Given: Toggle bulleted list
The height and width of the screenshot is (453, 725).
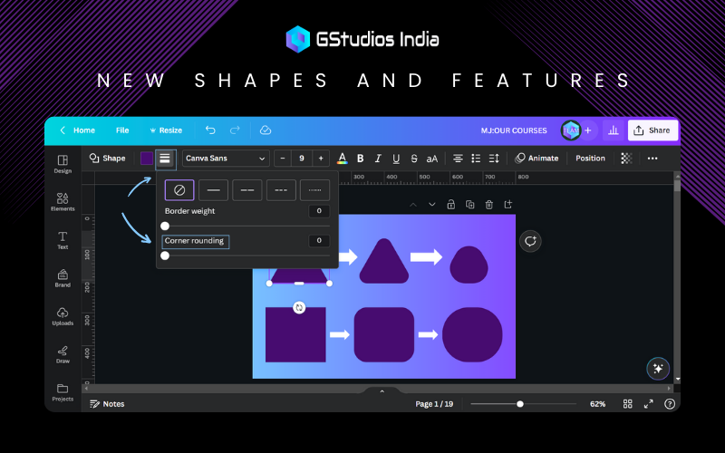Looking at the screenshot, I should (476, 158).
